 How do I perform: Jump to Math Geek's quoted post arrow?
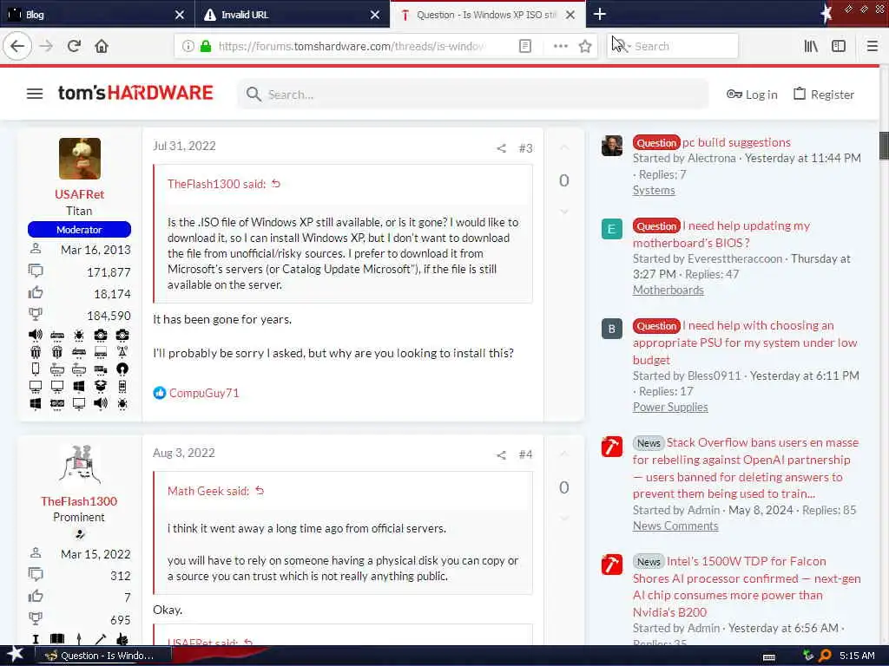pyautogui.click(x=260, y=491)
